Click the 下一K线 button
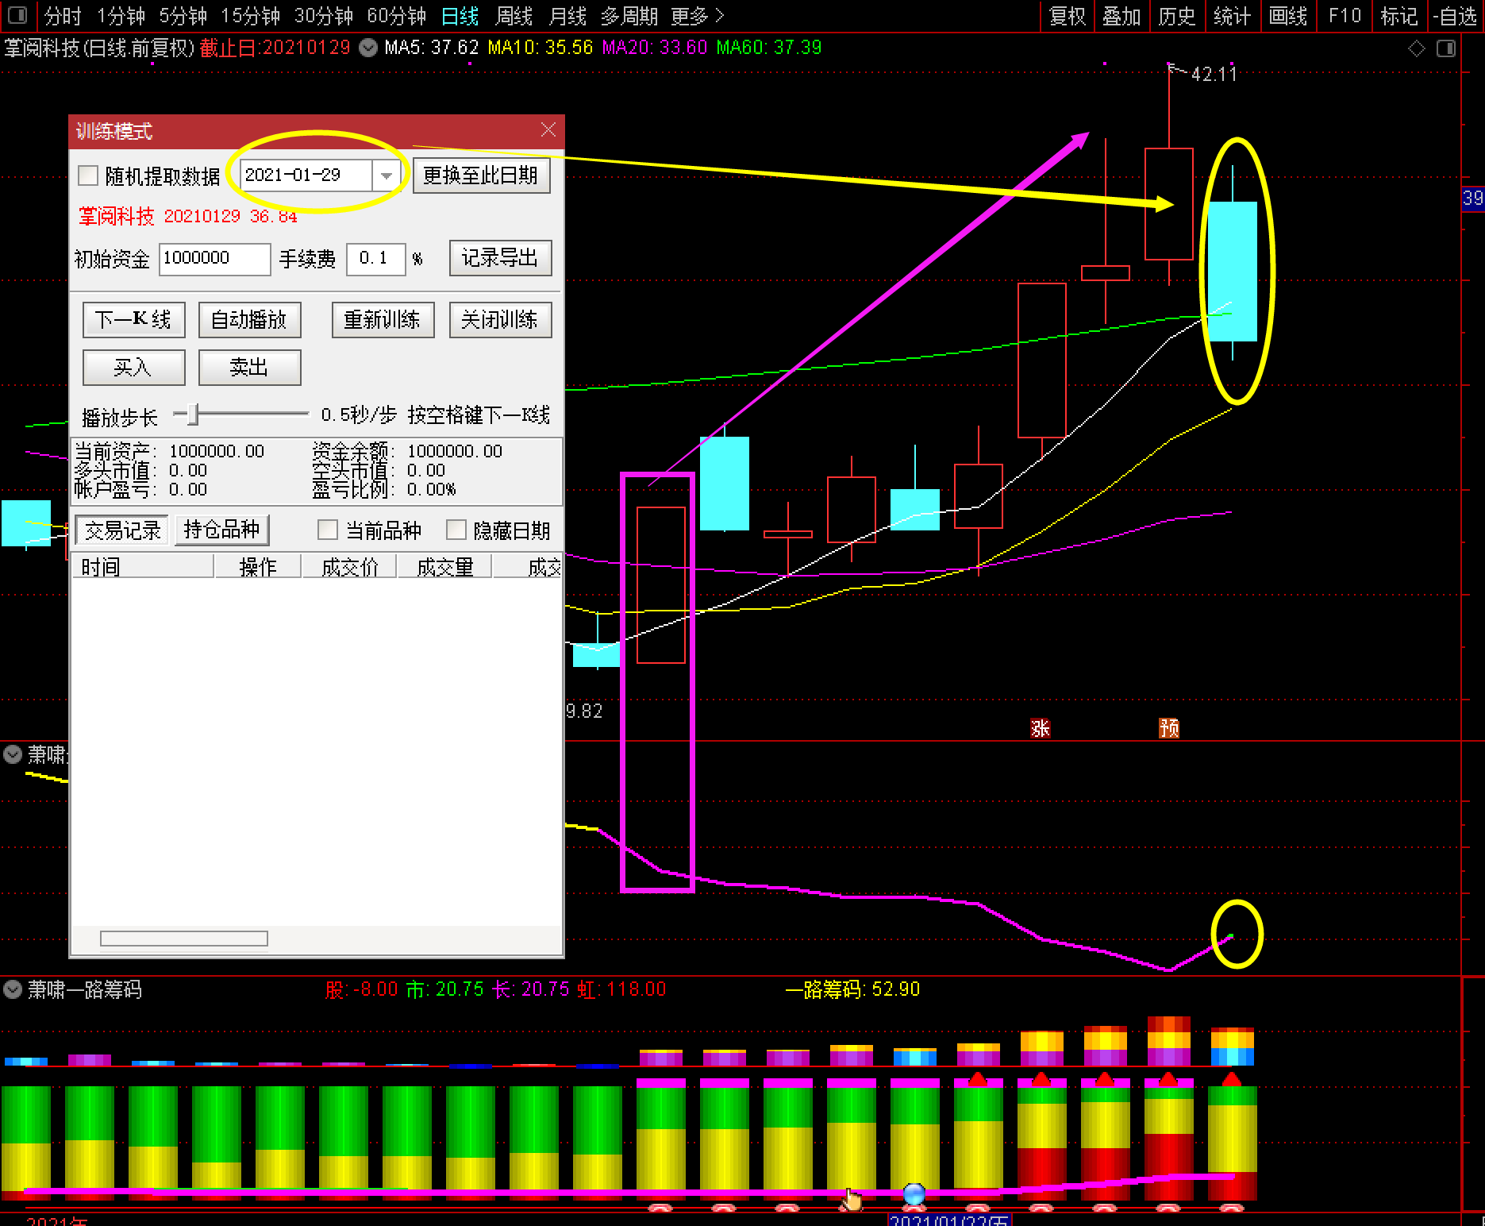This screenshot has width=1485, height=1226. point(133,320)
